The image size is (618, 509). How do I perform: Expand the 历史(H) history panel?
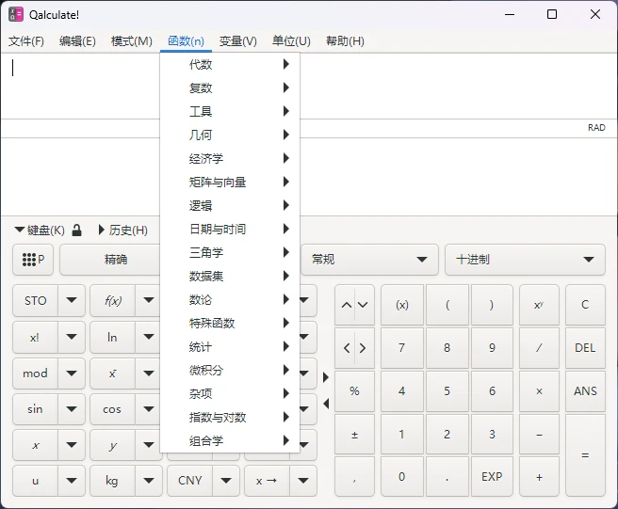pyautogui.click(x=123, y=230)
